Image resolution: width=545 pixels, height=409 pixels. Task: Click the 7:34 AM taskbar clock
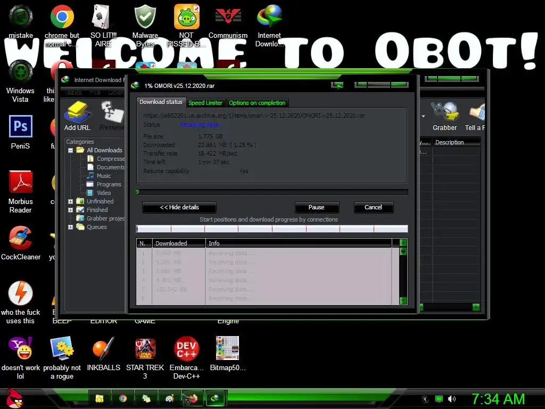(498, 399)
